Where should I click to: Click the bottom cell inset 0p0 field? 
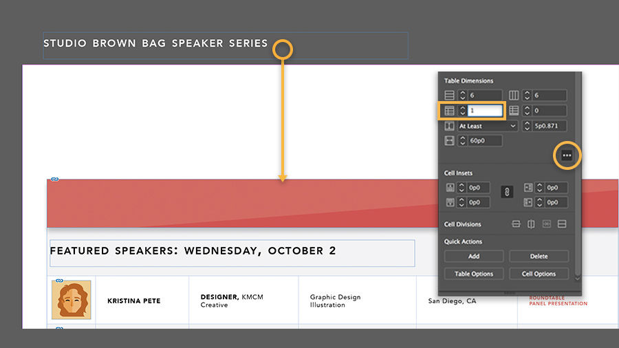[x=478, y=202]
